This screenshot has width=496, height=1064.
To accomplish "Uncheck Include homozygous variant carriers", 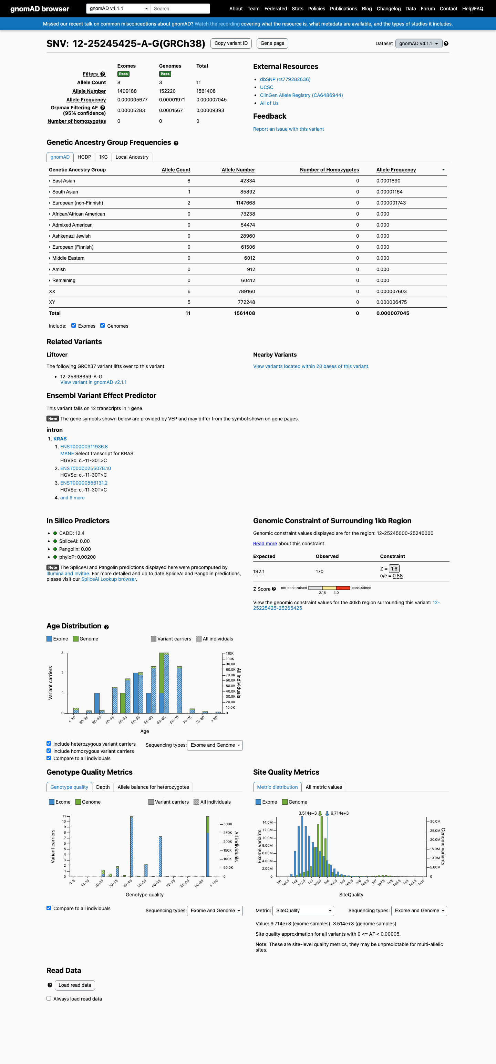I will [49, 750].
